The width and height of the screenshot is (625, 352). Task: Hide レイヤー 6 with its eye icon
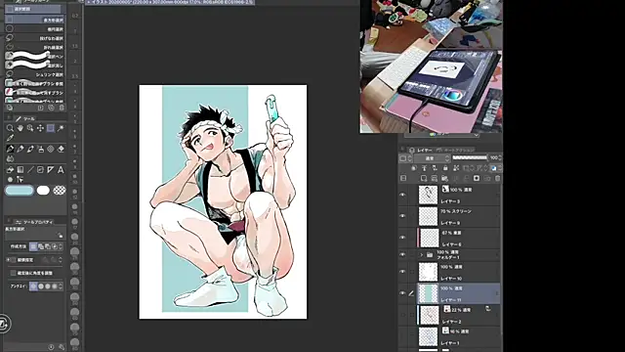click(x=402, y=238)
